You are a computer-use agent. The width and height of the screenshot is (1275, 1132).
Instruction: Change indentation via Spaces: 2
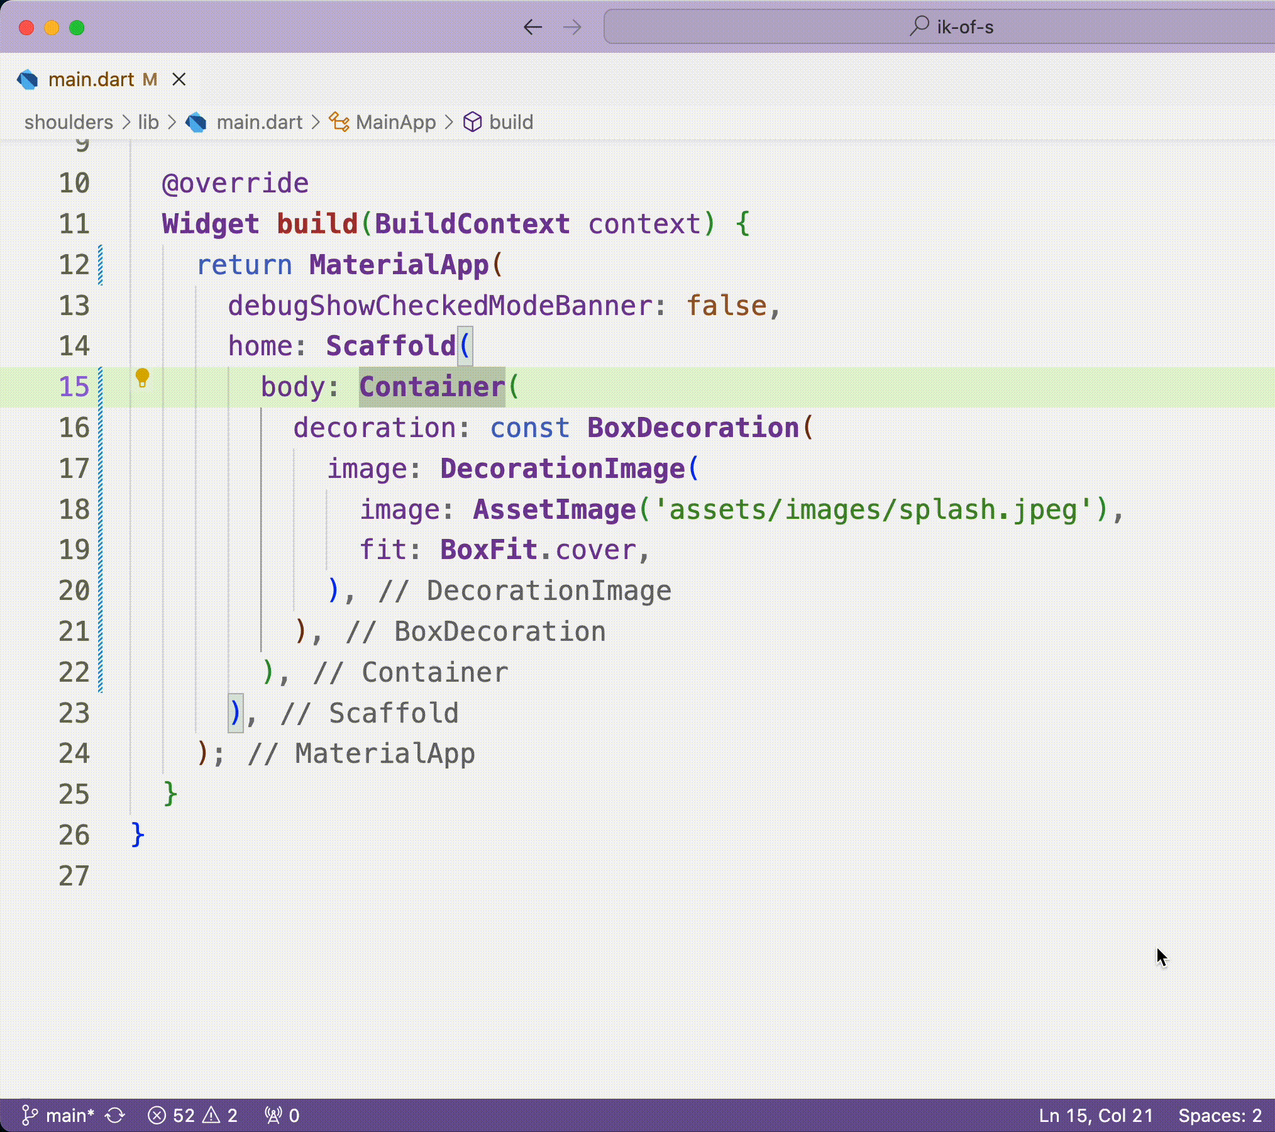pos(1220,1115)
